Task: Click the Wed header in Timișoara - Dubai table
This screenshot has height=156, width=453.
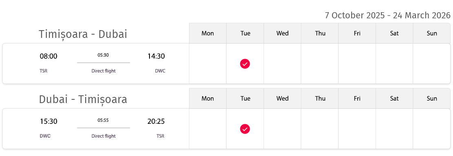Action: tap(283, 33)
